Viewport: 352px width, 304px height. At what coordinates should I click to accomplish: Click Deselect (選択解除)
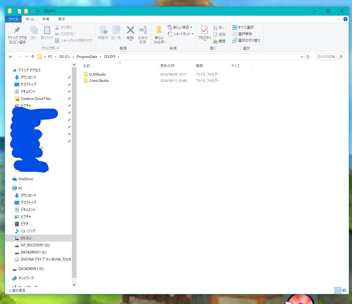coord(242,34)
